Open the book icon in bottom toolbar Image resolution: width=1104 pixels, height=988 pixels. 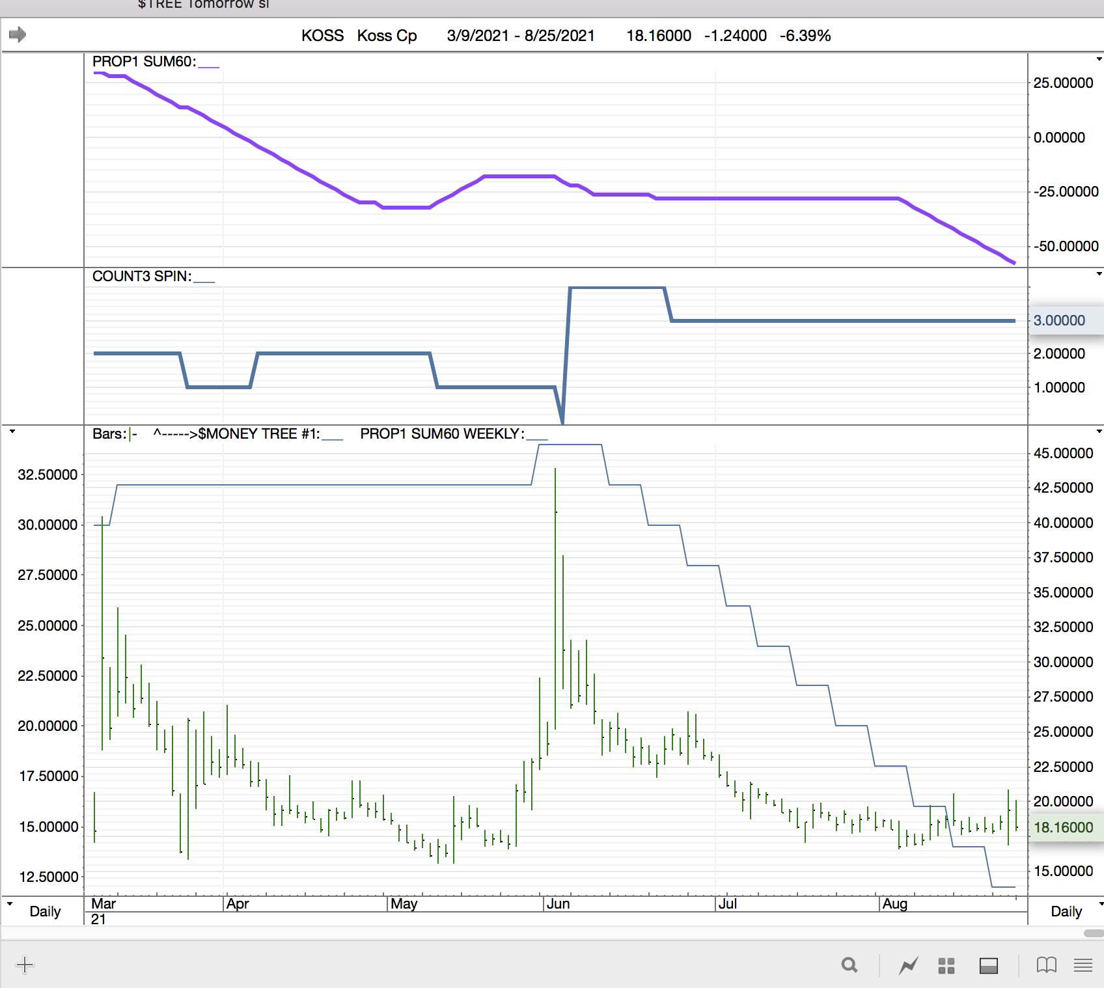[1046, 965]
